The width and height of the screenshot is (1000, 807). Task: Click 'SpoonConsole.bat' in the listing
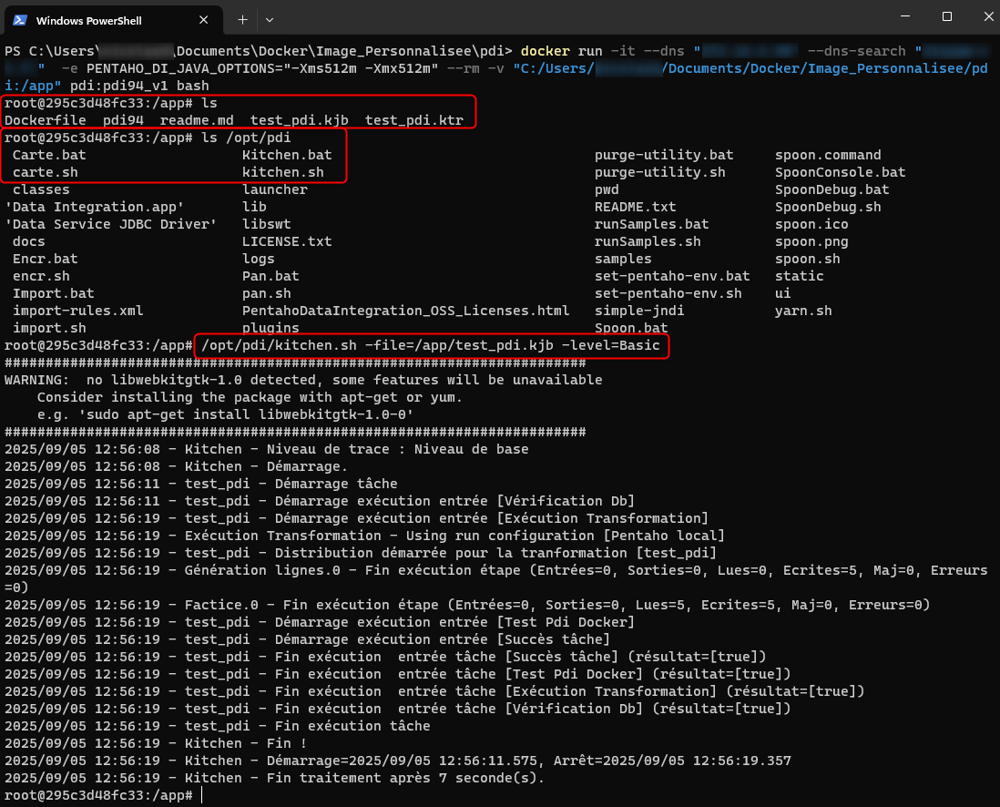840,172
